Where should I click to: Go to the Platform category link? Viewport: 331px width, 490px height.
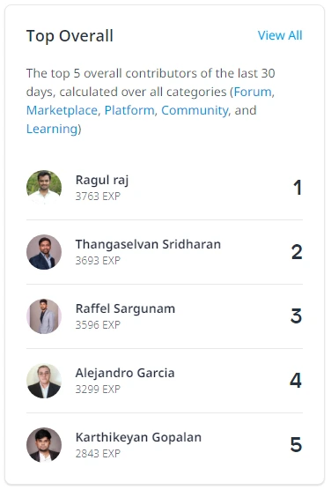tap(129, 110)
